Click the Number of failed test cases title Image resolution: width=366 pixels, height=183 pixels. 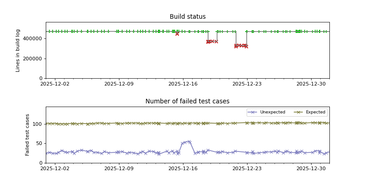coord(188,102)
